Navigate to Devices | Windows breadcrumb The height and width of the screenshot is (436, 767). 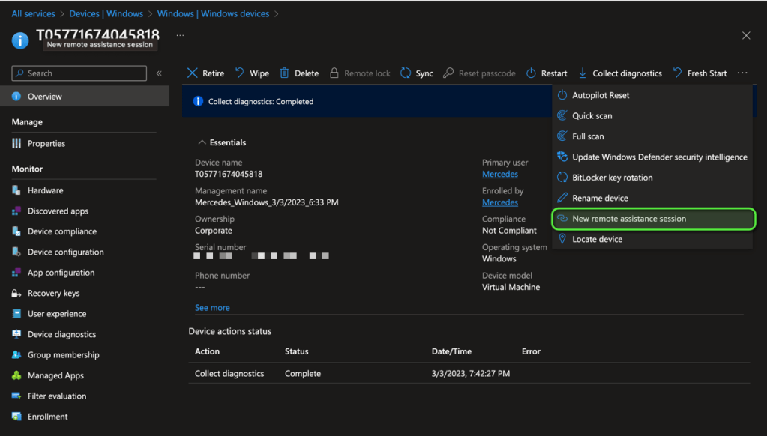tap(106, 14)
